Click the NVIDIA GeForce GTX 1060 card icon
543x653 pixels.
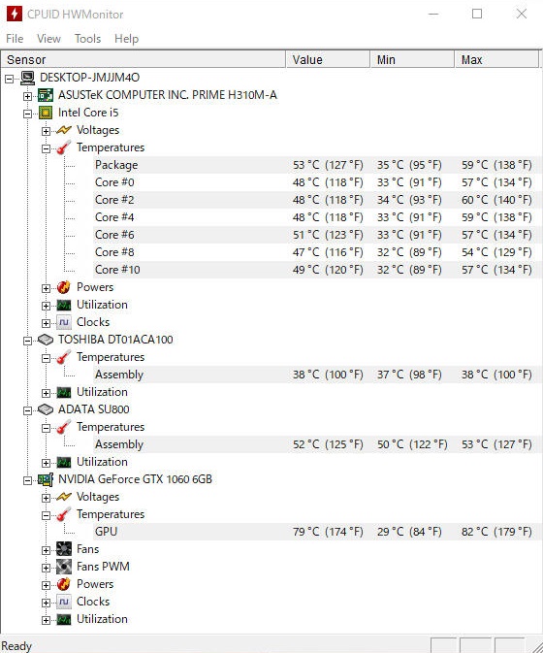click(46, 479)
